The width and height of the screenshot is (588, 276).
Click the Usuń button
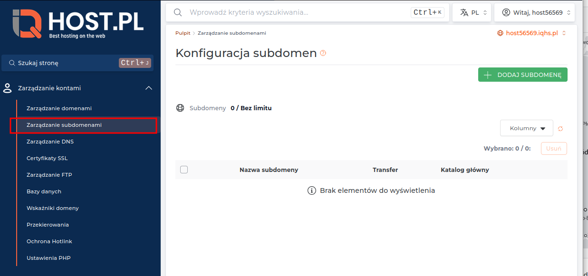pyautogui.click(x=553, y=148)
